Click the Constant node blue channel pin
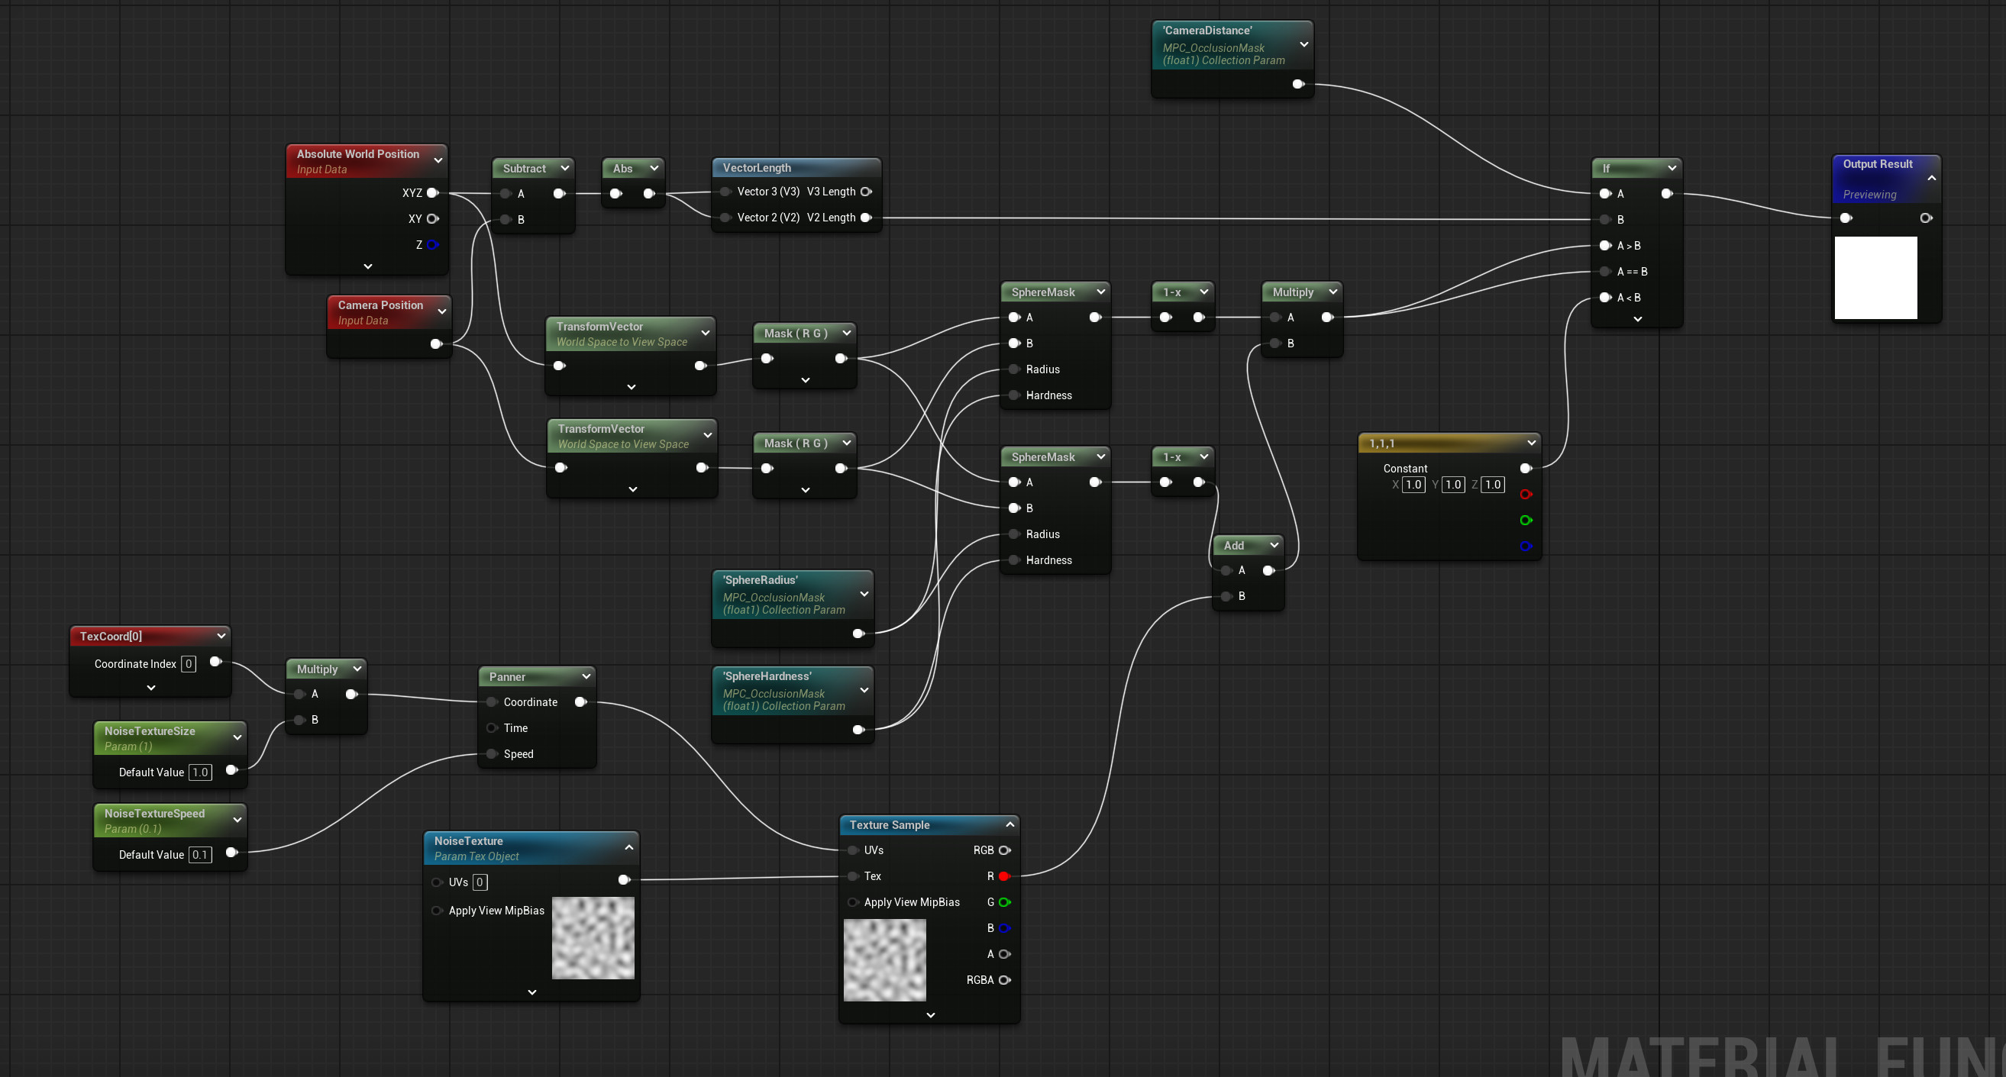Viewport: 2006px width, 1077px height. 1526,546
